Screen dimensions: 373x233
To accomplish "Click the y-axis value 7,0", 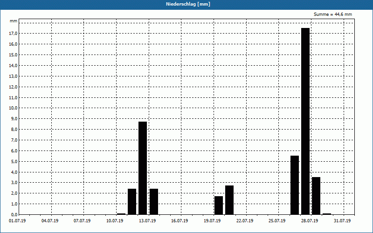I will click(14, 140).
